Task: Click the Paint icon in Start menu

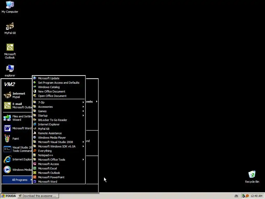Action: (x=7, y=138)
